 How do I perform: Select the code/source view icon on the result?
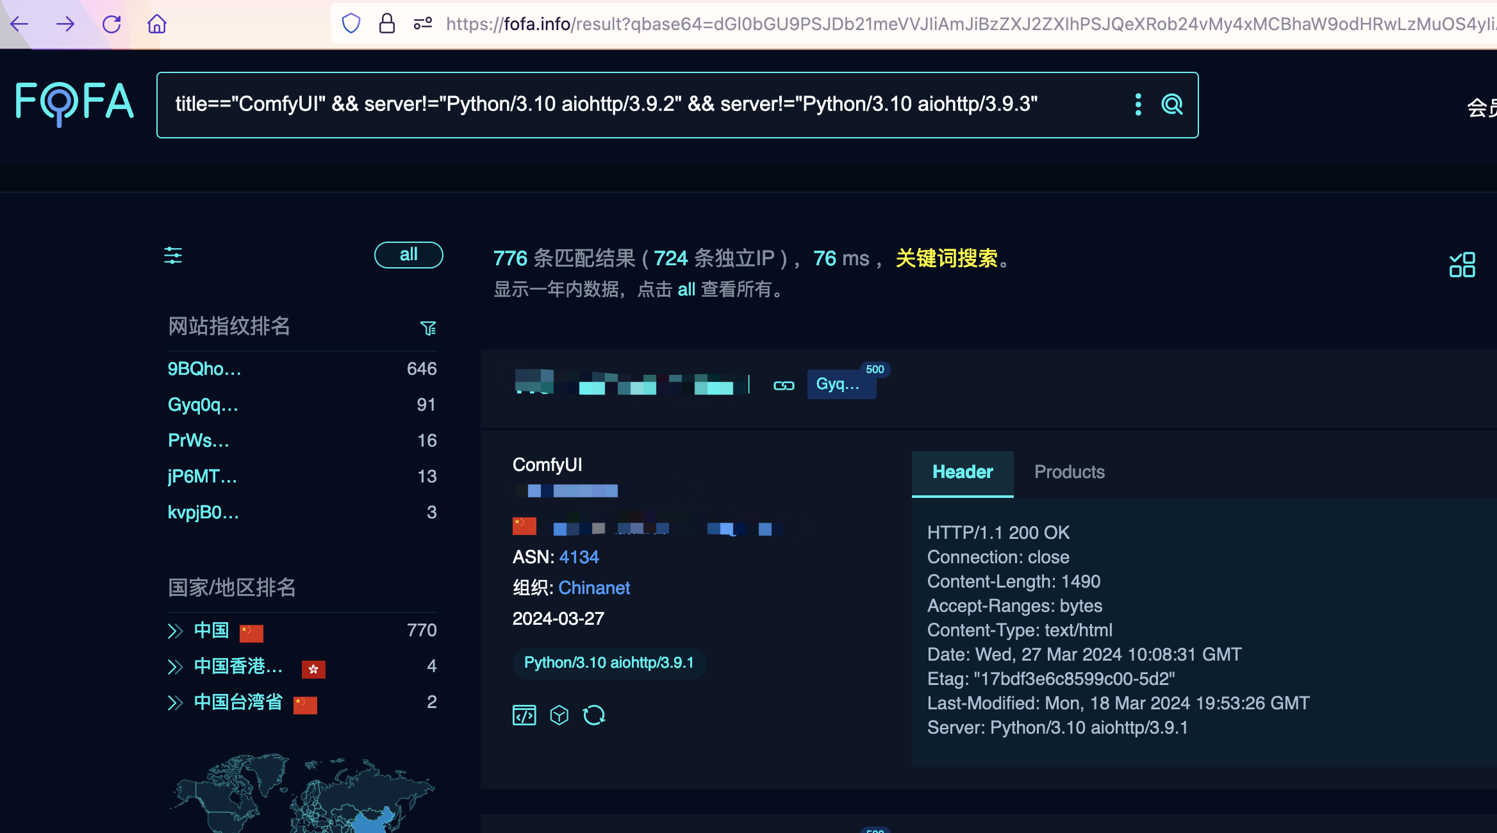524,715
